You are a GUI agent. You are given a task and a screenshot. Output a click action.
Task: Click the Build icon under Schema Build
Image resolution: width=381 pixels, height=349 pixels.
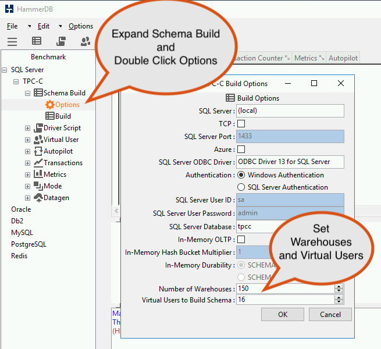(50, 116)
